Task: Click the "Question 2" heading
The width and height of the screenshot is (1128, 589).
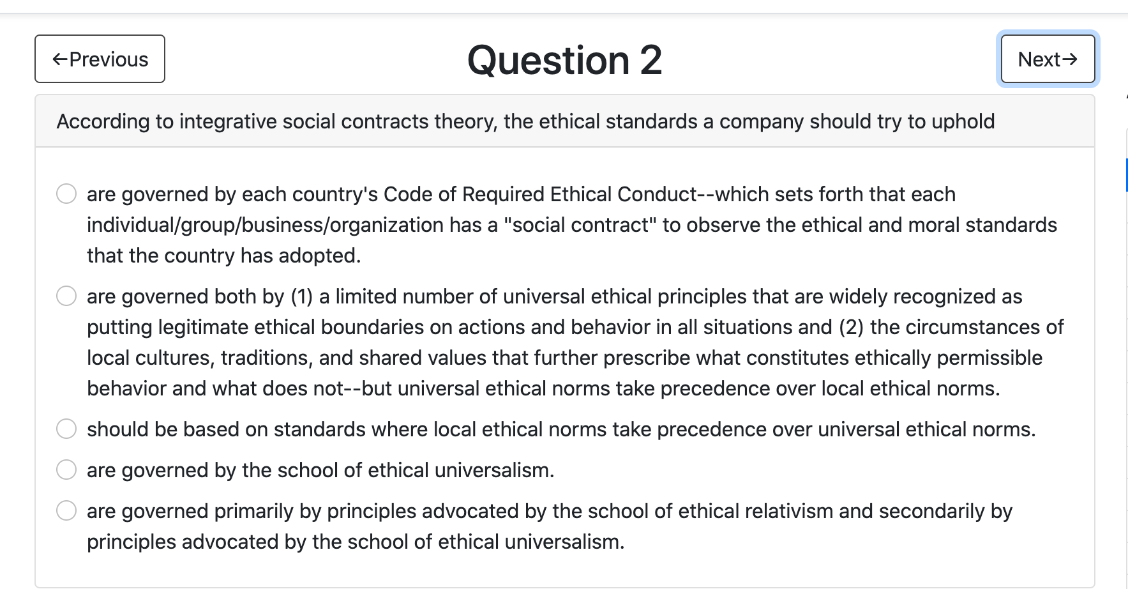Action: (564, 60)
